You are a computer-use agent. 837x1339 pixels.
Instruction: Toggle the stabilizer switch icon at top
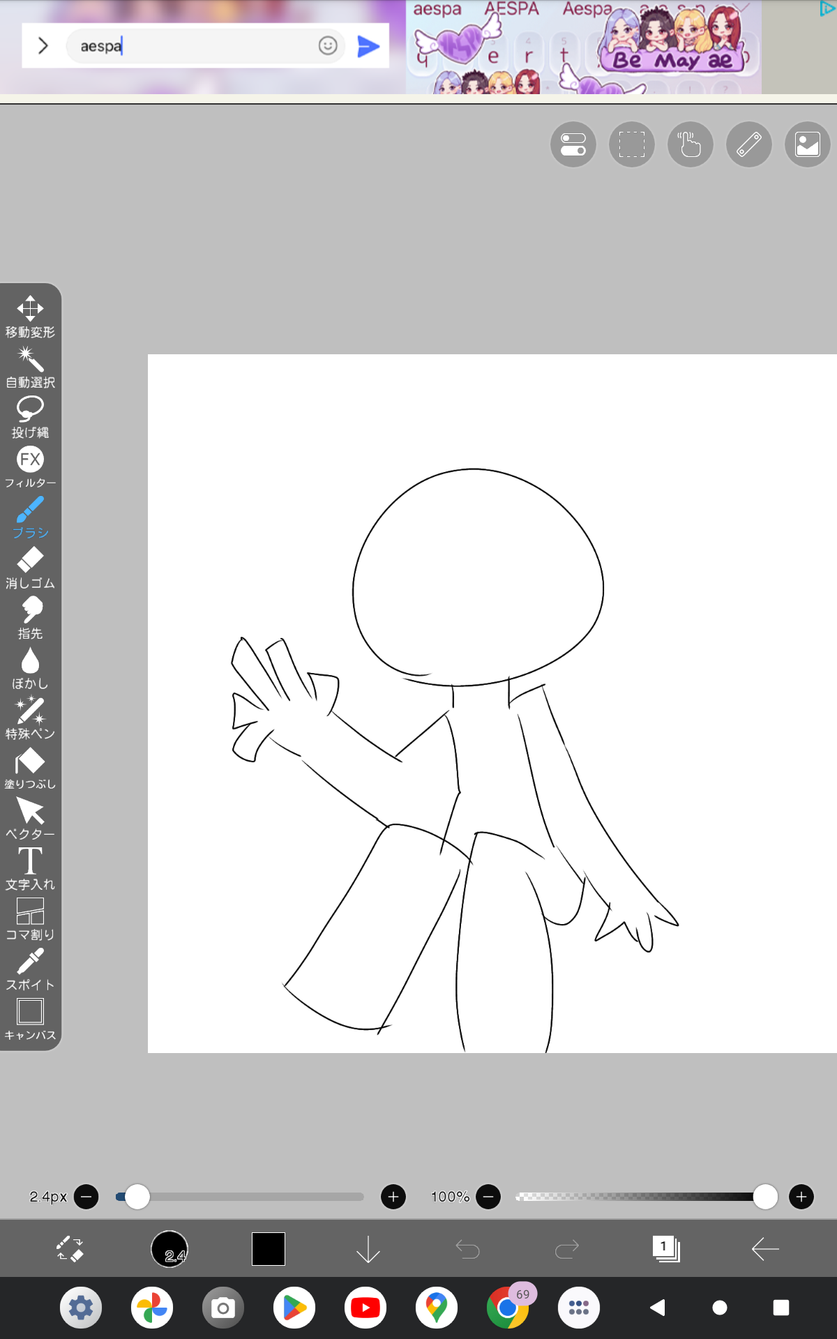(x=573, y=144)
